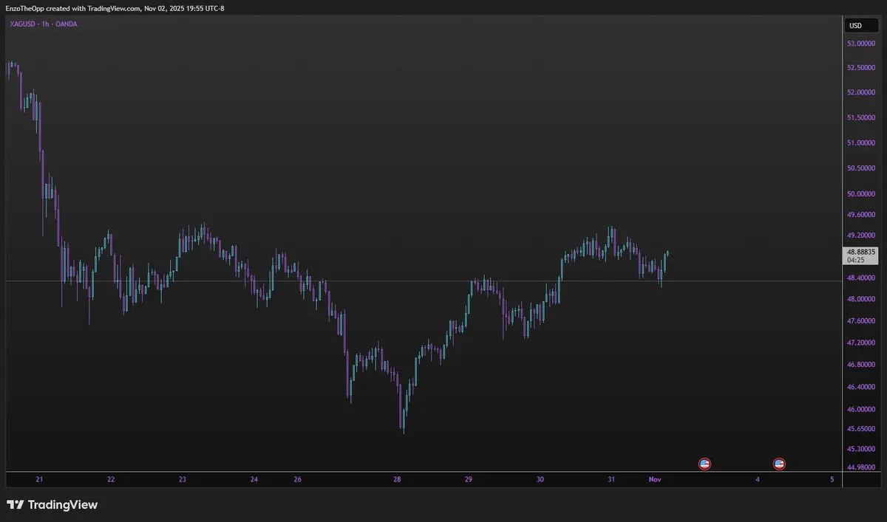Select the date label 24 on time axis
The height and width of the screenshot is (522, 887).
point(254,480)
